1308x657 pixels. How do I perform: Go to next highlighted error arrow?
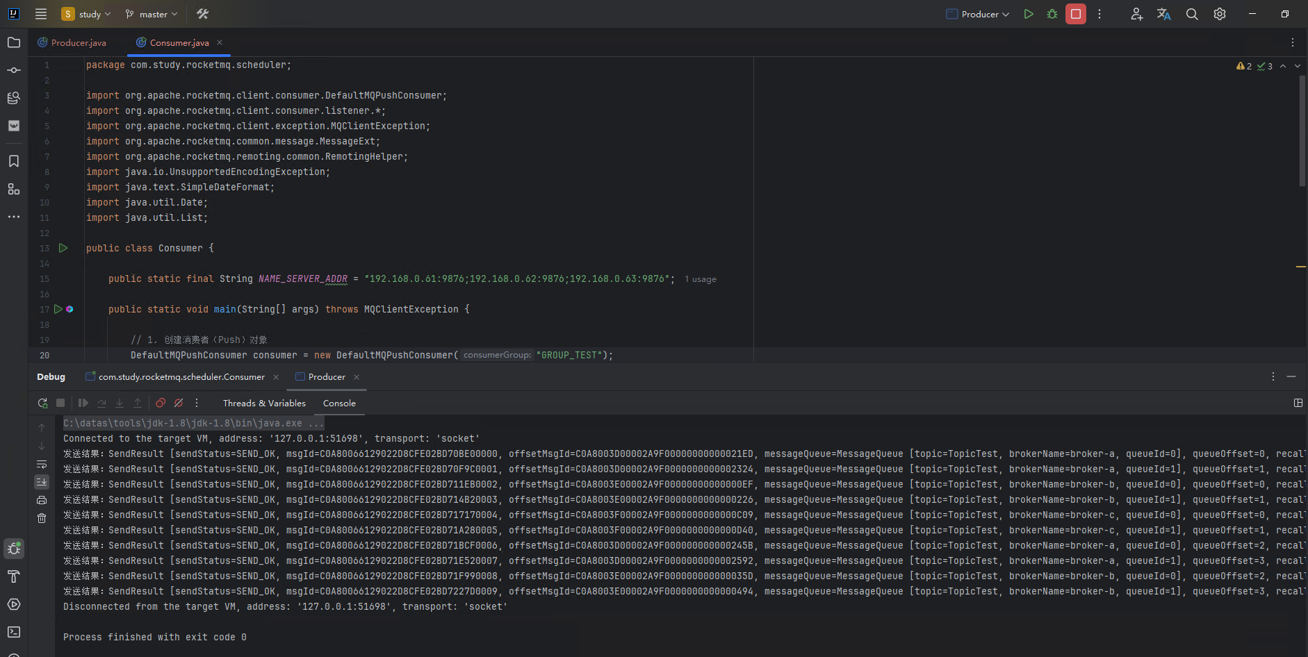coord(1298,66)
